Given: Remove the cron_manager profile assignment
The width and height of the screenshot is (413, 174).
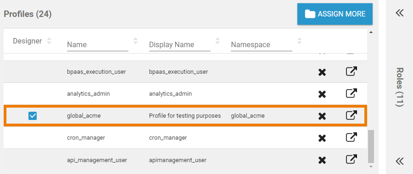Looking at the screenshot, I should pyautogui.click(x=322, y=138).
